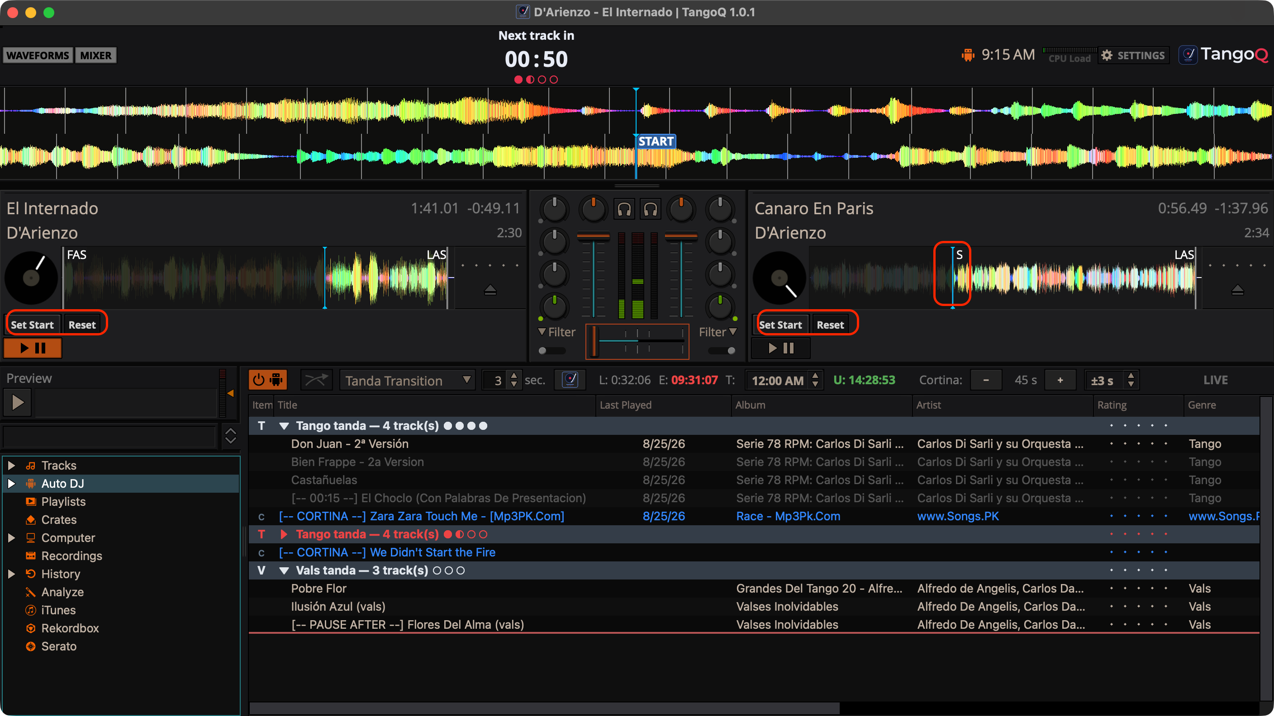This screenshot has width=1274, height=716.
Task: Toggle the MIXER view button
Action: [95, 55]
